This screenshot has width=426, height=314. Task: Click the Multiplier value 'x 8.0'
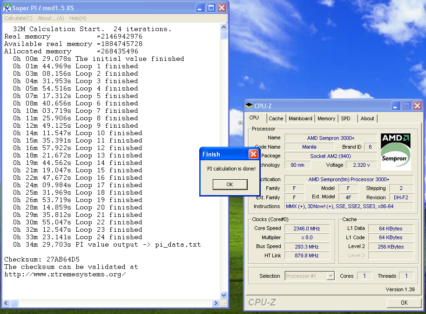click(307, 237)
